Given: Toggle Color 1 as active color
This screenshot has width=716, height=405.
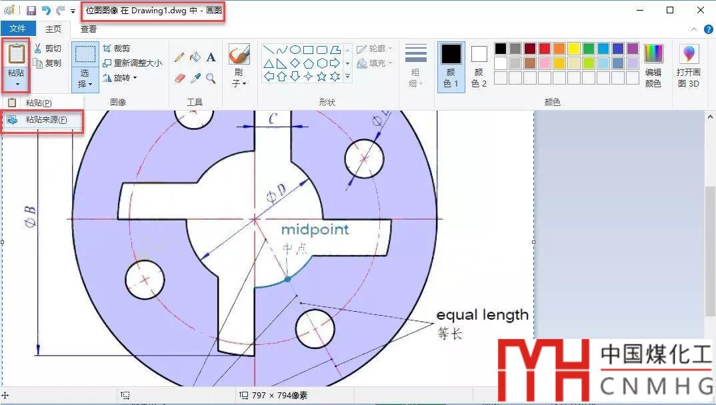Looking at the screenshot, I should point(451,67).
